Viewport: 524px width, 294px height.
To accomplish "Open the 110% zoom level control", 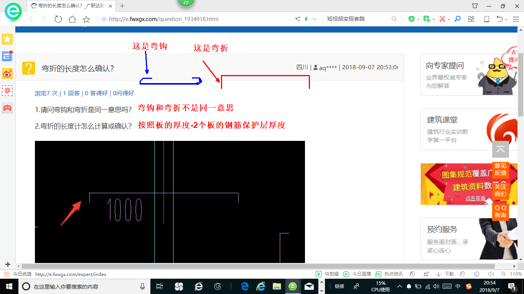I will pos(512,274).
